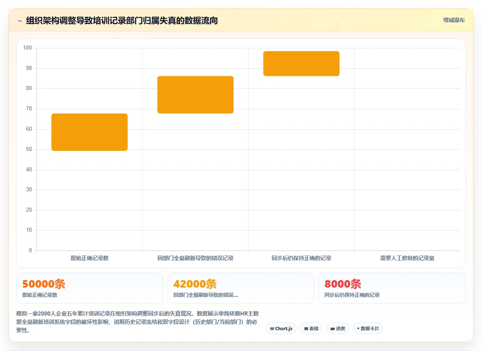Click the 进度 tag
Screen dimensions: 482x351
coord(337,328)
